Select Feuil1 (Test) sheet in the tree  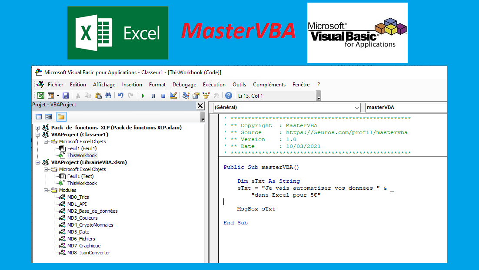(80, 176)
